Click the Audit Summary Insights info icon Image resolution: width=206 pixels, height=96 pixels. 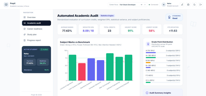[147, 93]
